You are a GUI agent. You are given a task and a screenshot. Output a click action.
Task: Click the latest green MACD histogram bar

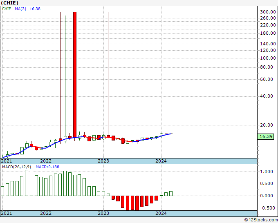[x=171, y=194]
